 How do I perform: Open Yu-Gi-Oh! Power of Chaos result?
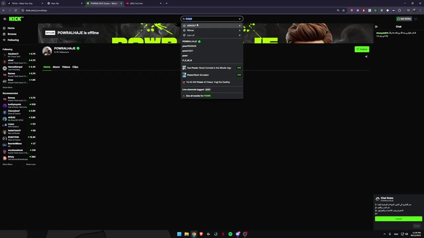pyautogui.click(x=212, y=82)
